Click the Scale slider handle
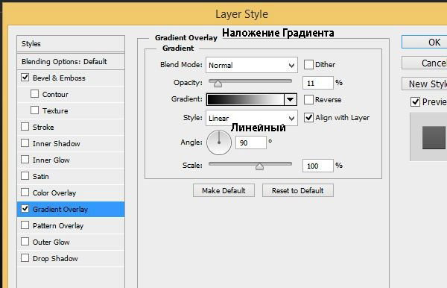The image size is (447, 288). (x=259, y=166)
